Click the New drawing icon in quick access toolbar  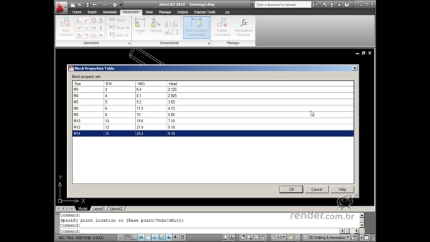[x=73, y=5]
